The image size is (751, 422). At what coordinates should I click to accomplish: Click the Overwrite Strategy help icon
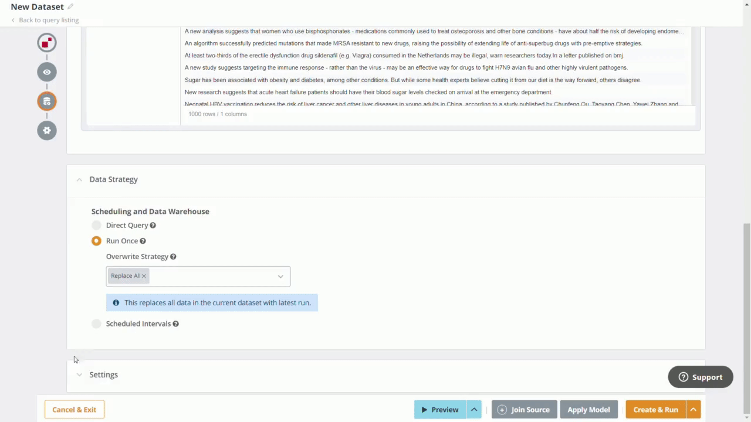173,257
